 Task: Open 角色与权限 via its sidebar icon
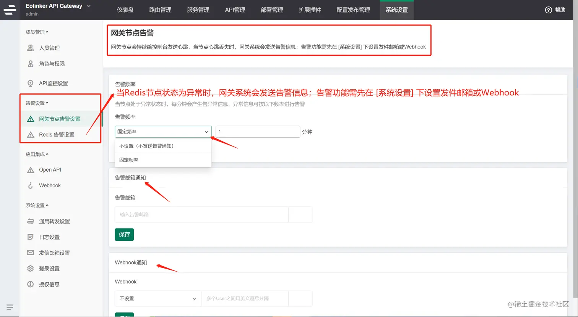click(x=31, y=64)
